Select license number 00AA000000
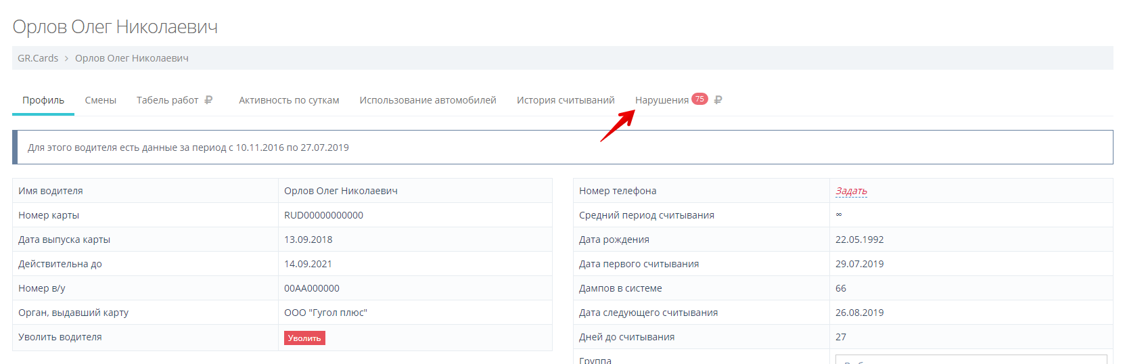This screenshot has width=1125, height=364. tap(312, 288)
